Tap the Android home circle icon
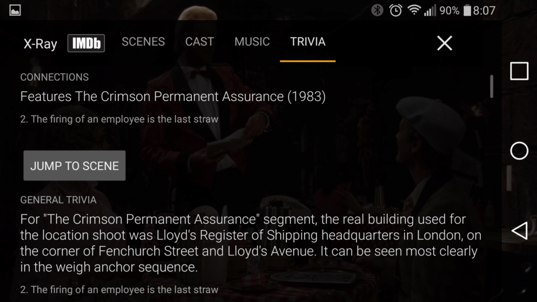Viewport: 537px width, 302px height. click(x=519, y=150)
